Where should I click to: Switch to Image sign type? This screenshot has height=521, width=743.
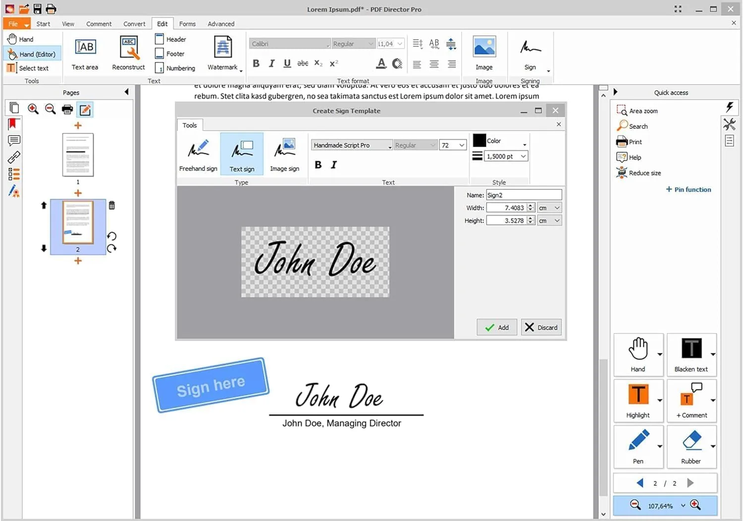(285, 154)
